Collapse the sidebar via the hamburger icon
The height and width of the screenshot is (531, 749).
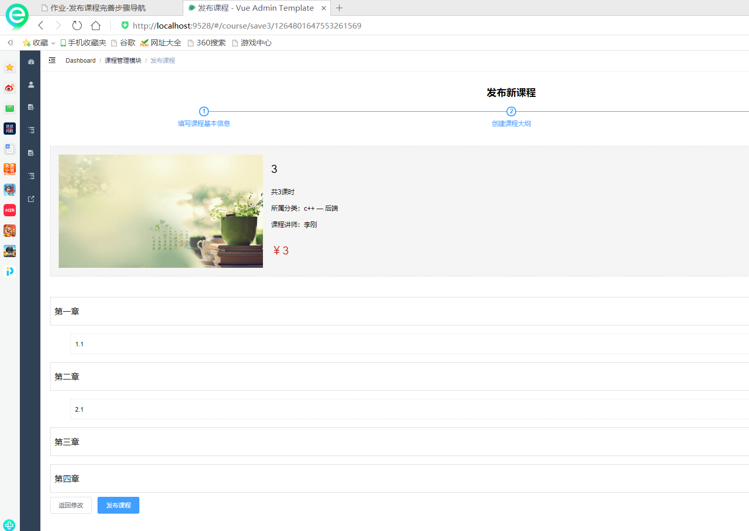[52, 60]
